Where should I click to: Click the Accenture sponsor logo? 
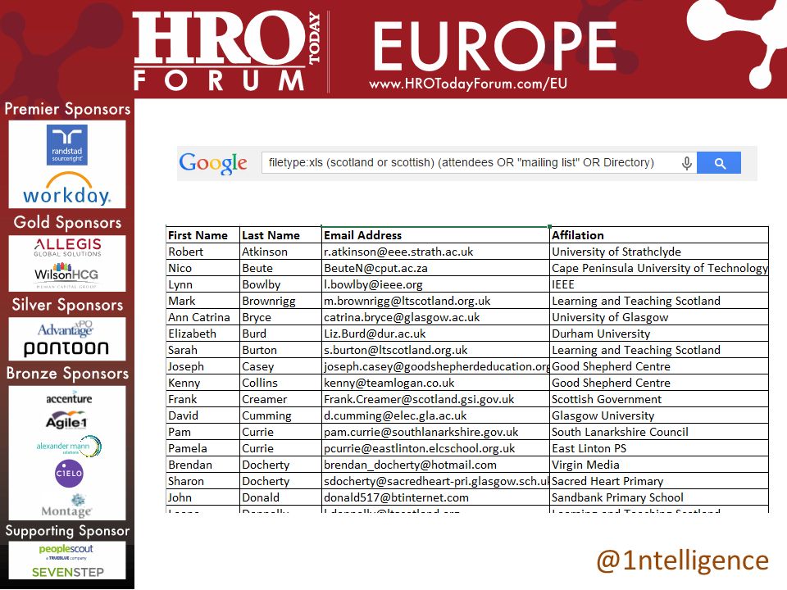69,399
